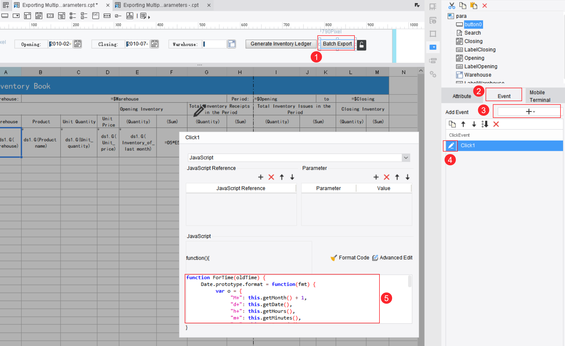
Task: Click the Generate Inventory Ledger button
Action: tap(281, 44)
